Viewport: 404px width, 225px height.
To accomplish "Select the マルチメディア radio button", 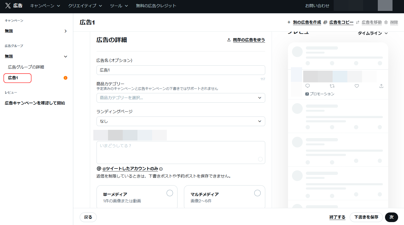I will pos(257,193).
